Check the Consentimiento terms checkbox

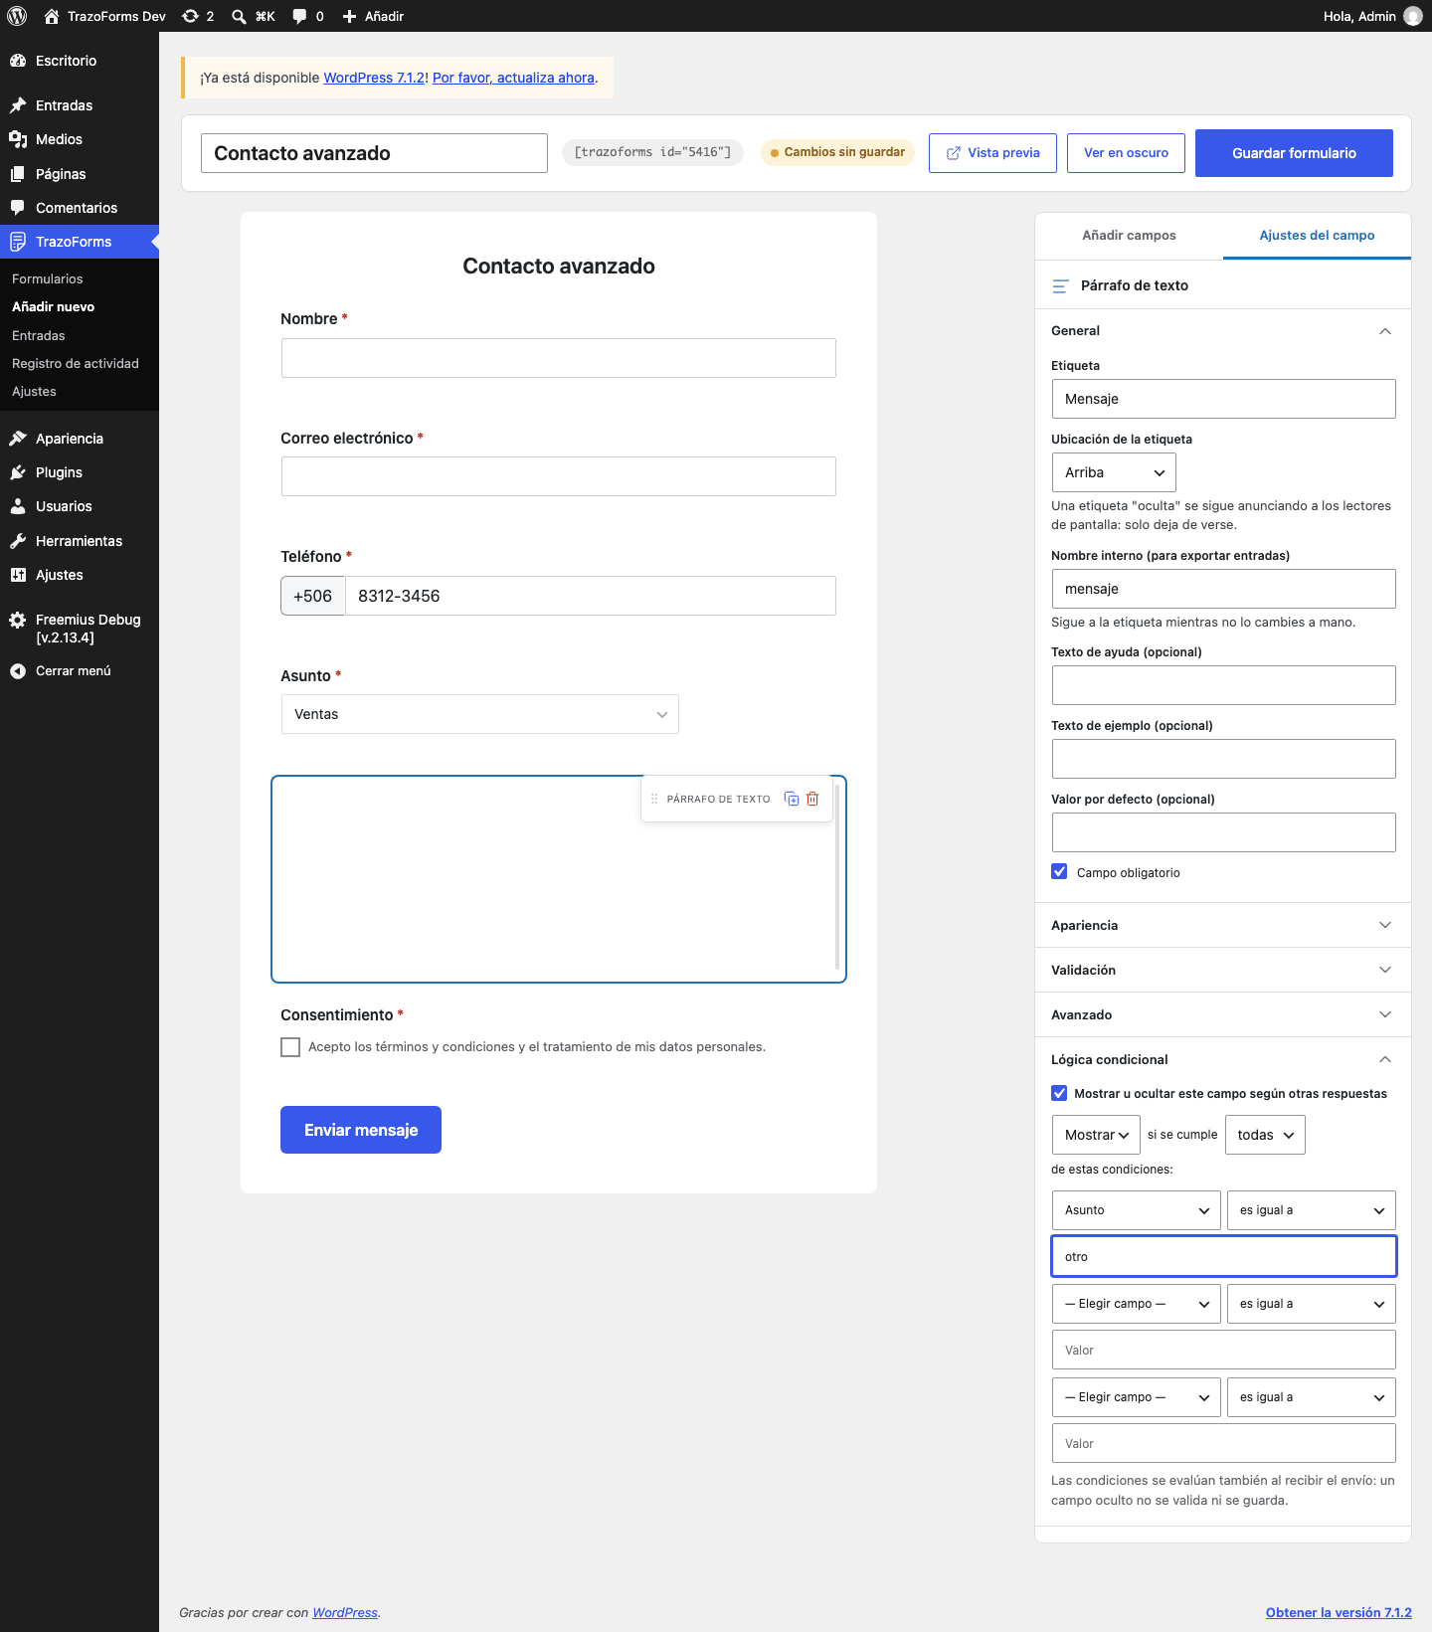pos(290,1047)
